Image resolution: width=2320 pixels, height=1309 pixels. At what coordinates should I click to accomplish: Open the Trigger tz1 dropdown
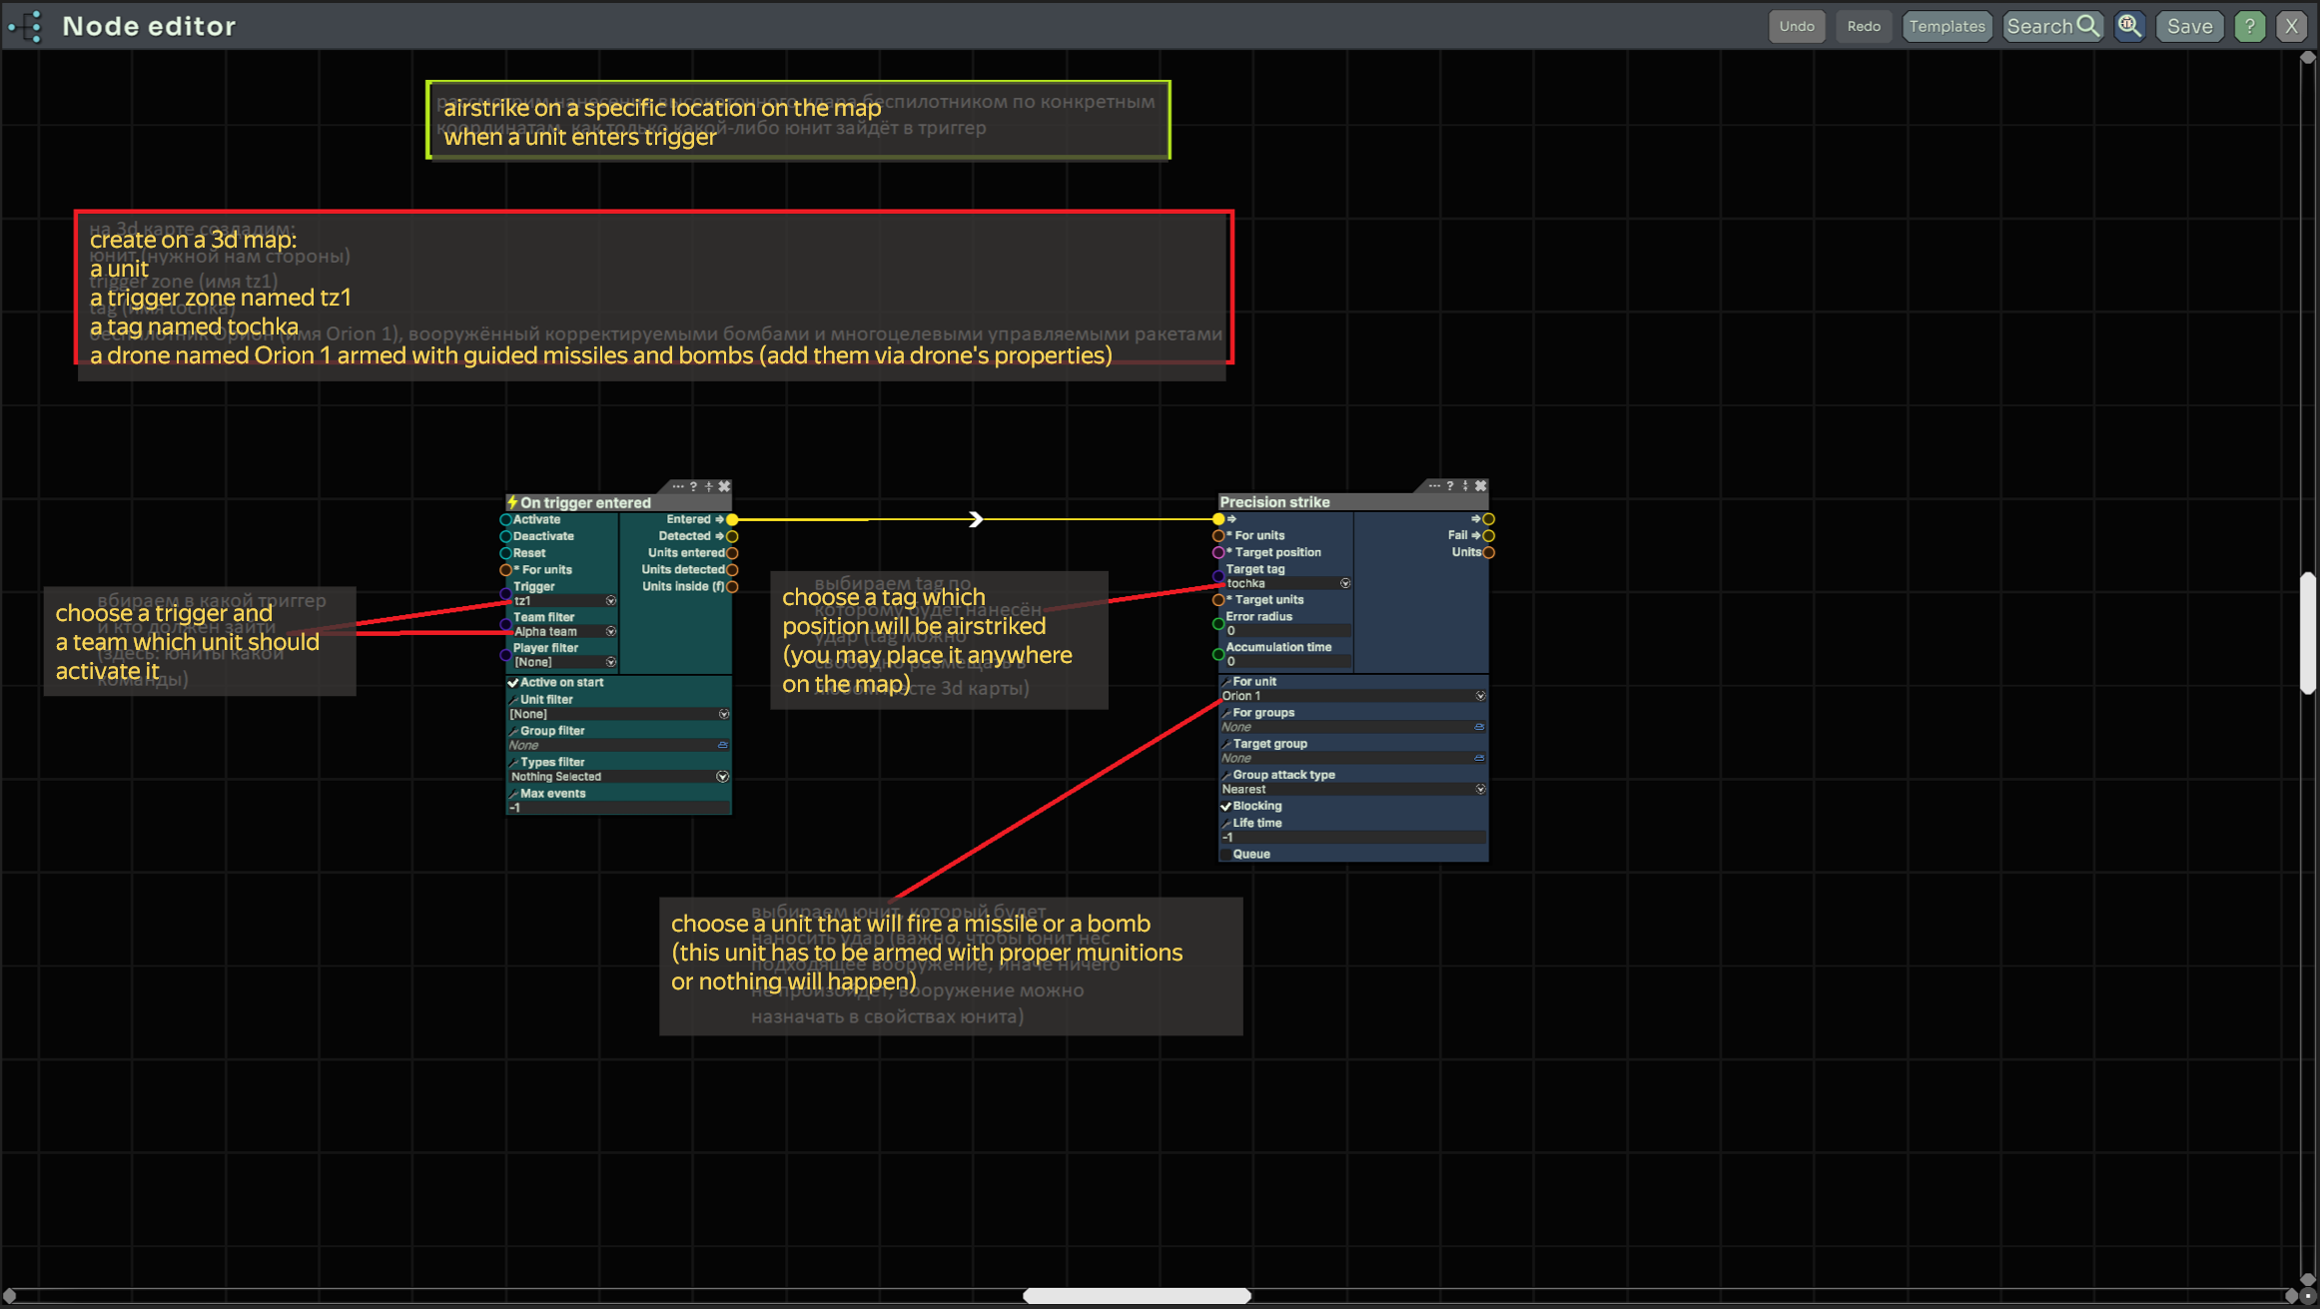[x=610, y=601]
